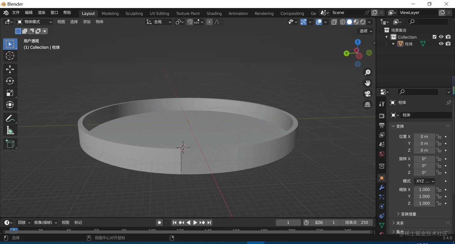Play the animation forward

tap(195, 223)
